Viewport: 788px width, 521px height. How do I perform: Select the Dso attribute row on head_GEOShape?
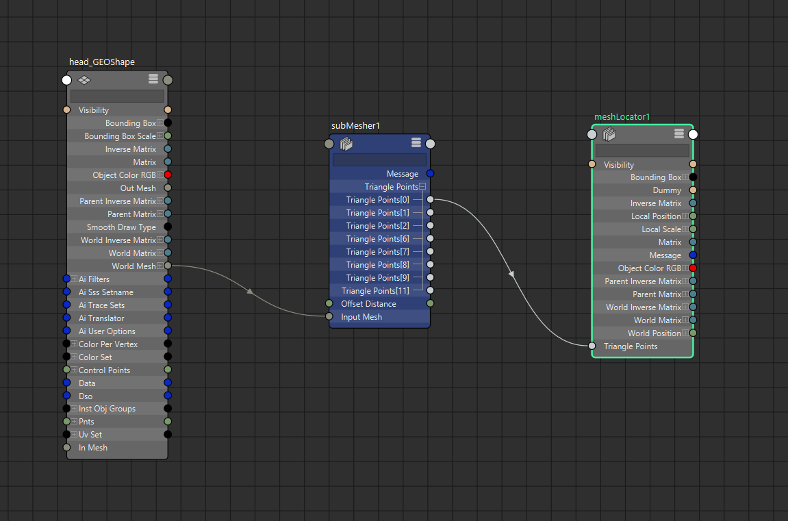(117, 396)
